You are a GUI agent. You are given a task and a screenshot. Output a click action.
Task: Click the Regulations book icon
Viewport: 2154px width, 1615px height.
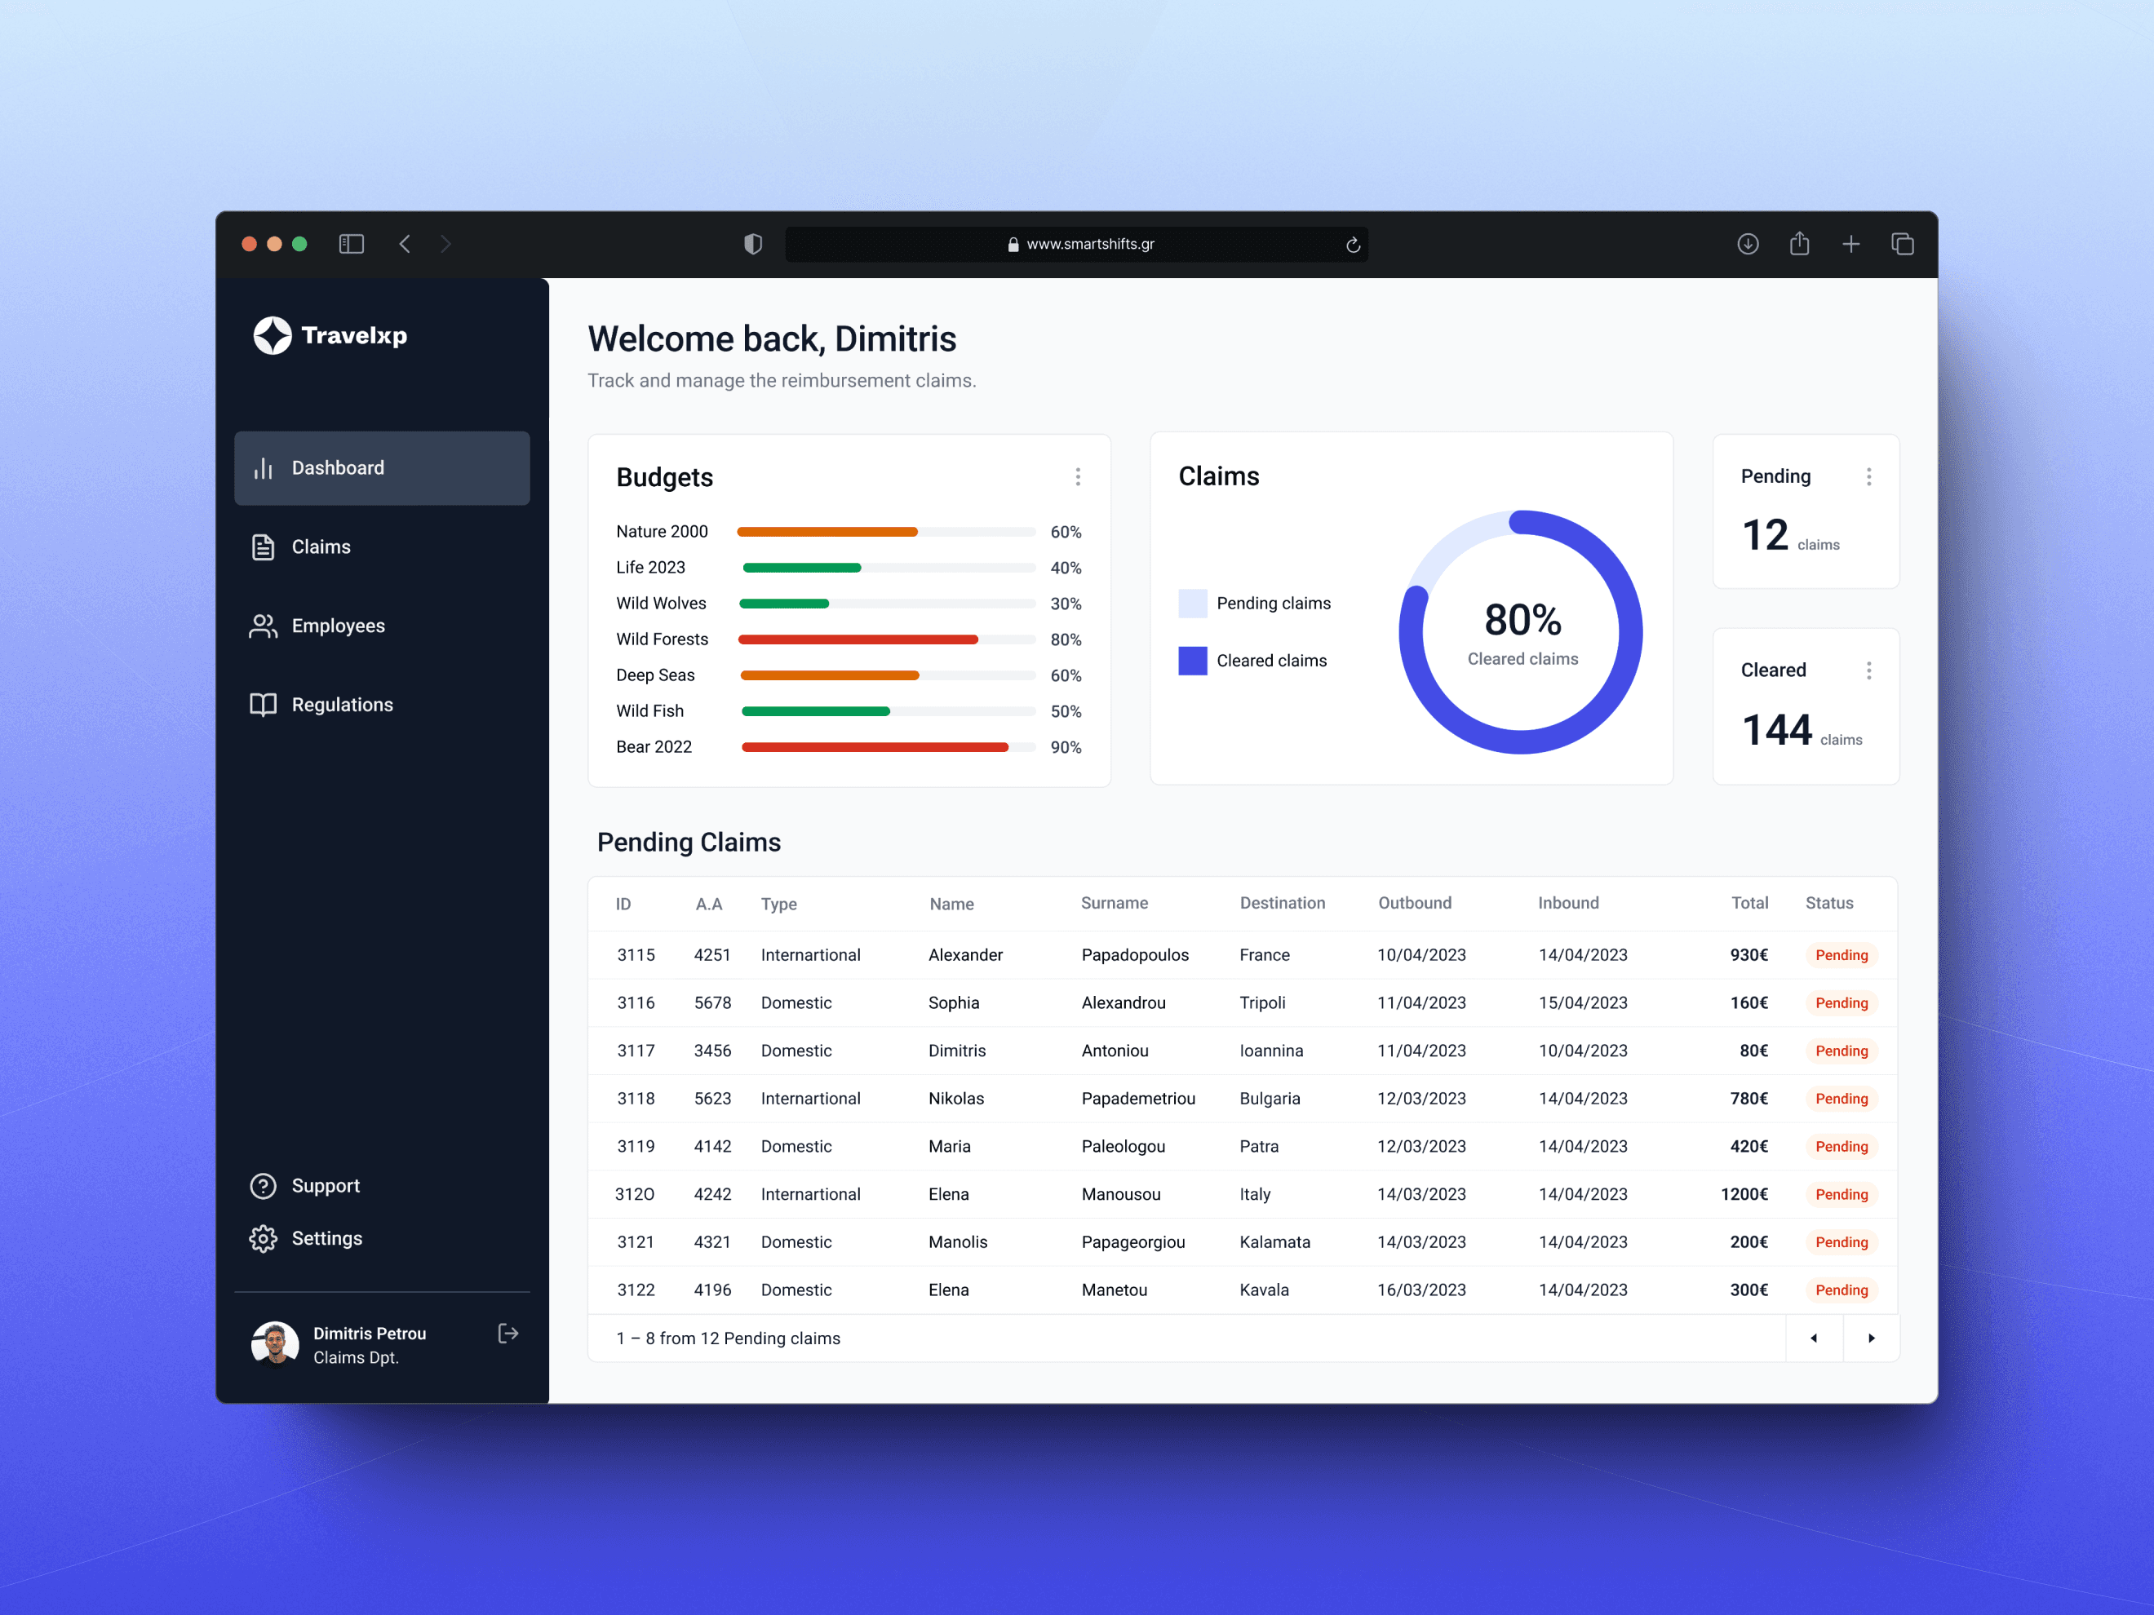click(263, 705)
